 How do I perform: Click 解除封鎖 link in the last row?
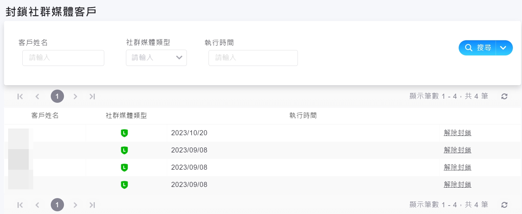[457, 185]
